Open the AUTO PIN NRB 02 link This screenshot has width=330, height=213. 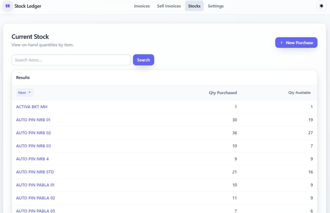(34, 133)
